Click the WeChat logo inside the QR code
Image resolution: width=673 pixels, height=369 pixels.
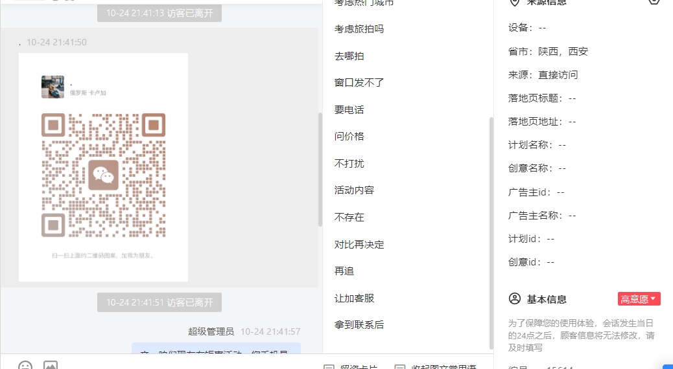click(104, 175)
